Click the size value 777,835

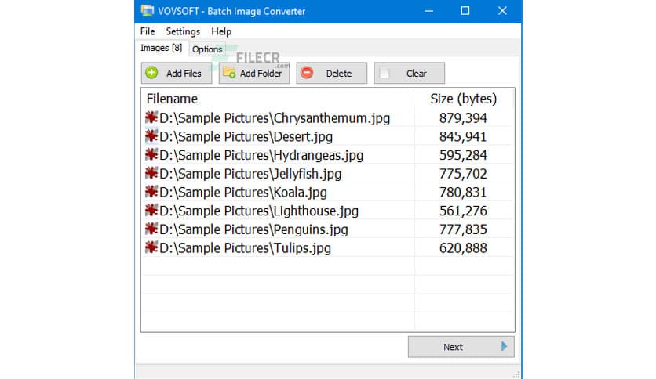463,229
